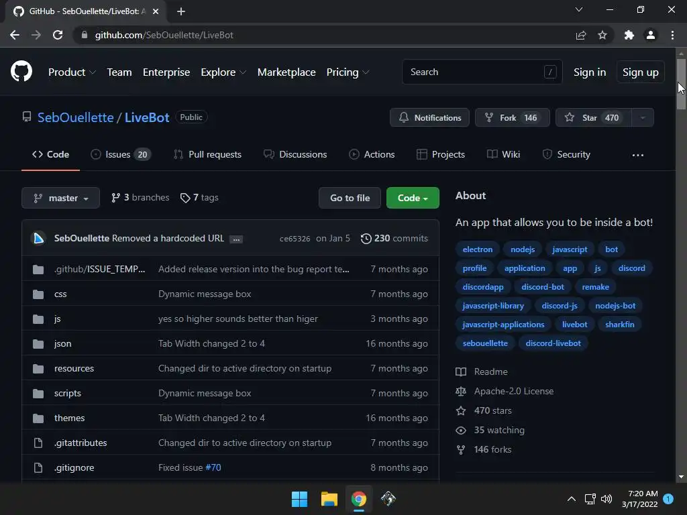The width and height of the screenshot is (687, 515).
Task: Click the slash shortcut icon in search box
Action: point(550,72)
